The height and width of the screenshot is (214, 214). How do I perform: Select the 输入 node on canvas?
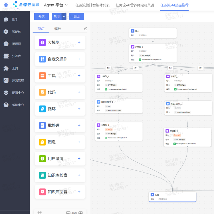point(153,33)
